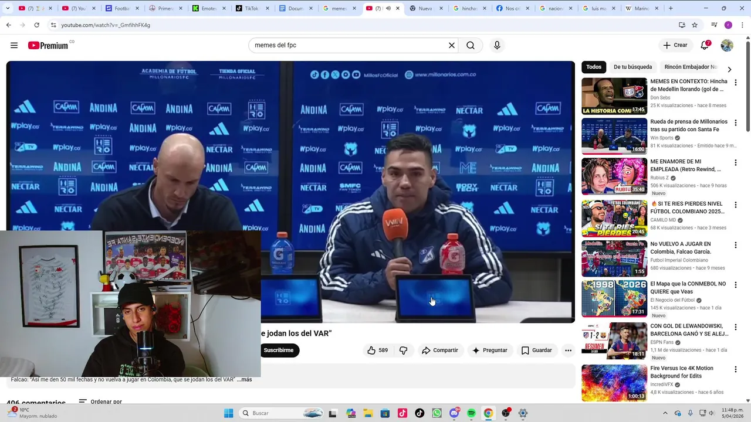Open the Chrome profile avatar
Viewport: 751px width, 422px height.
click(x=728, y=25)
